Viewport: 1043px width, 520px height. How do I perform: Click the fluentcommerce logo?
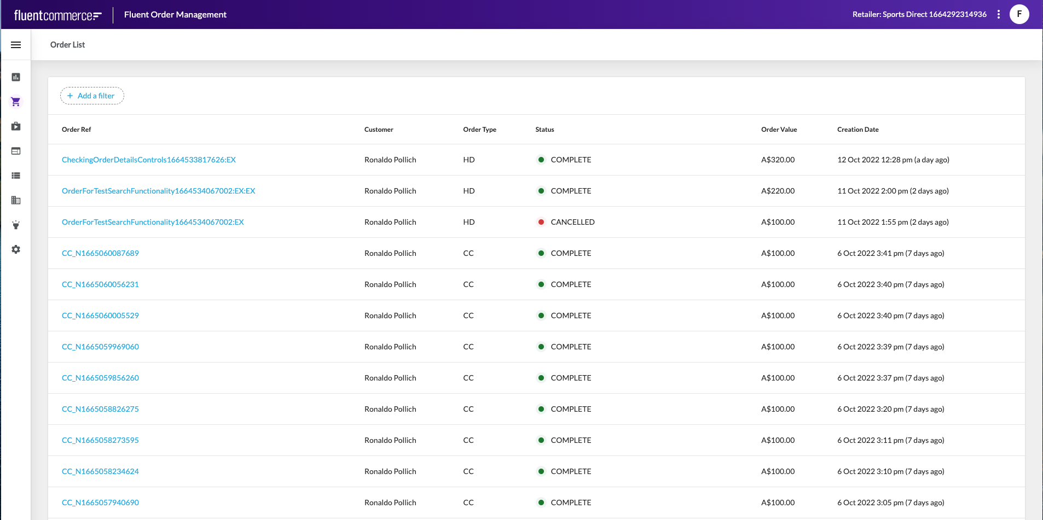(x=56, y=14)
